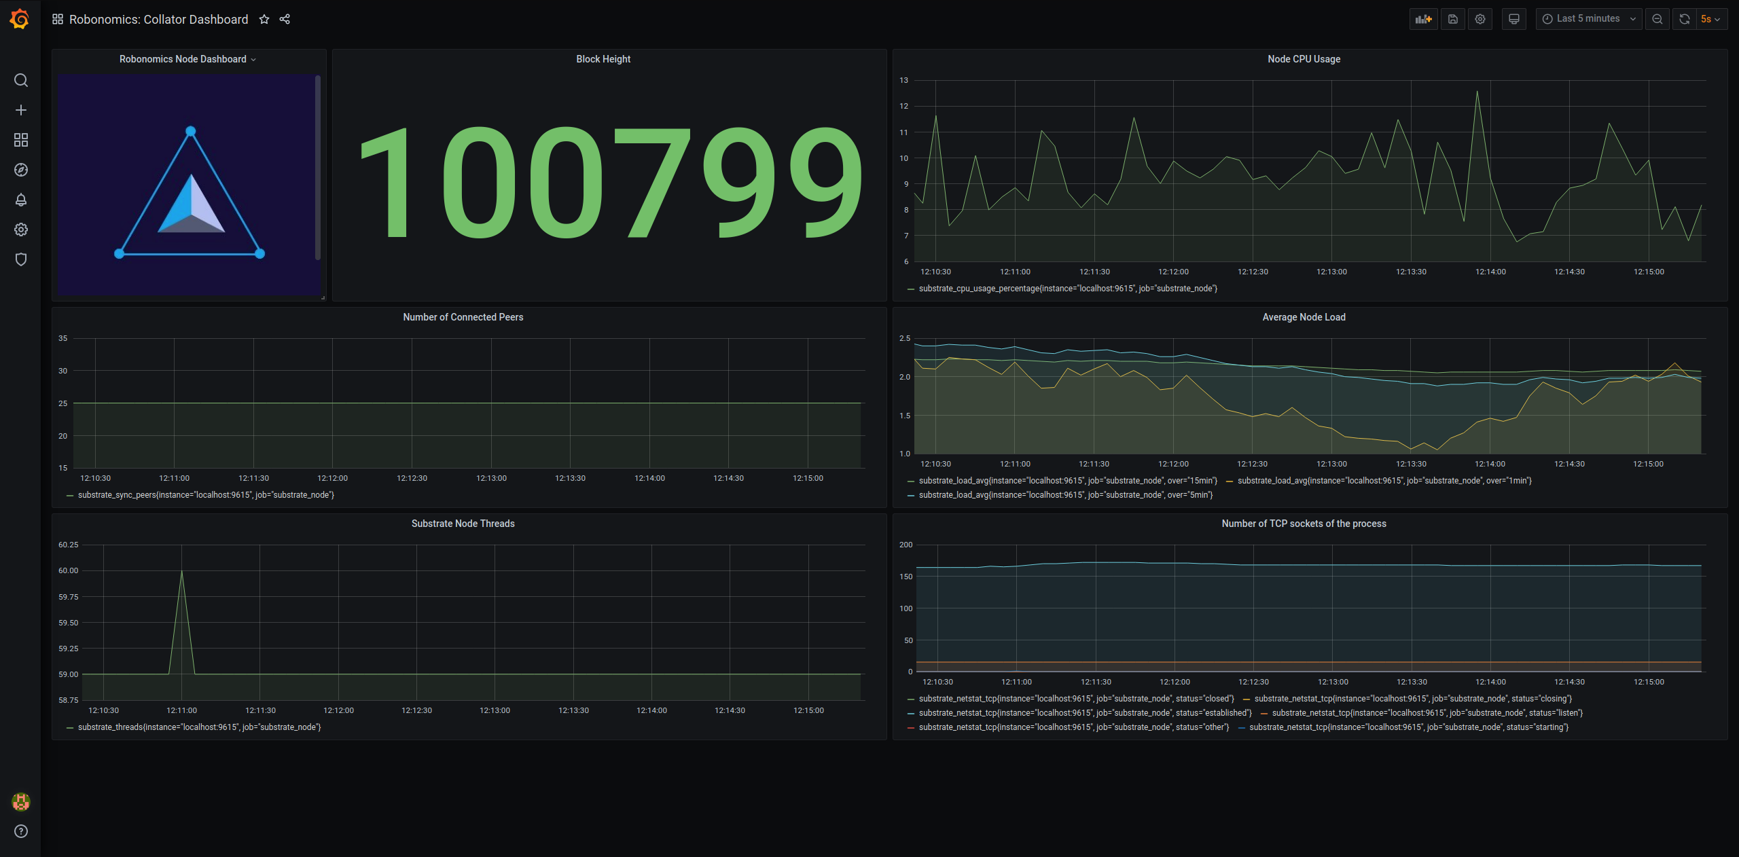Click the Search dashboards sidebar icon
The height and width of the screenshot is (857, 1739).
pos(21,80)
